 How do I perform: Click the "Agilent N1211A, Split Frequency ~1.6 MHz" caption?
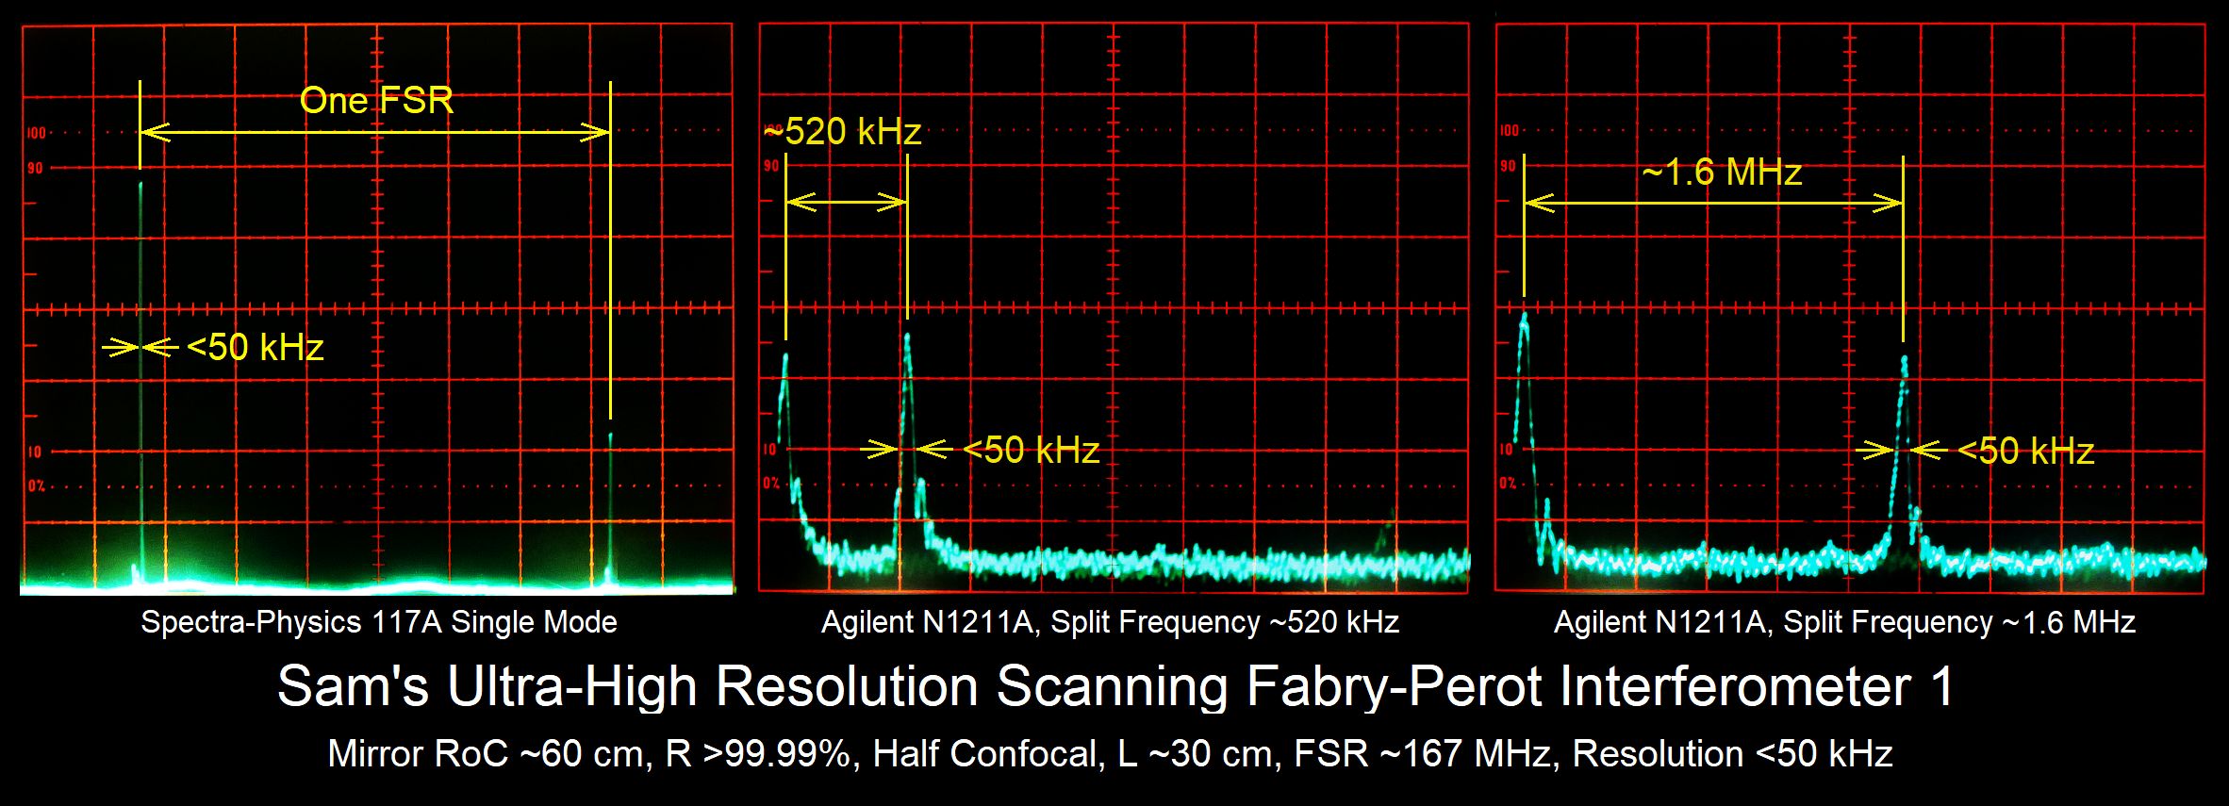coord(1844,622)
